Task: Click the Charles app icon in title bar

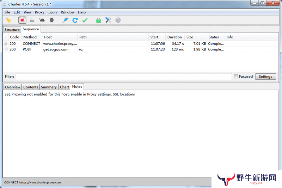Action: click(5, 4)
